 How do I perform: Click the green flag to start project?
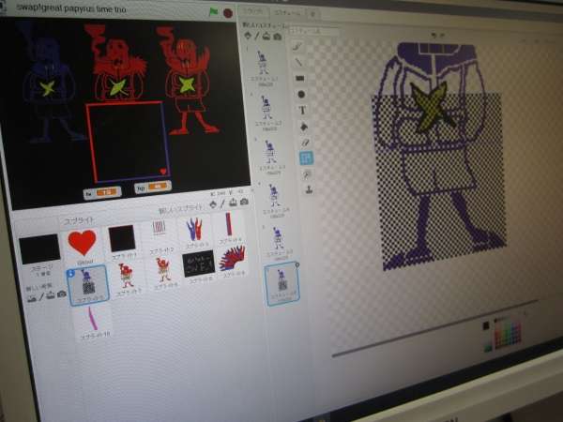pyautogui.click(x=214, y=12)
